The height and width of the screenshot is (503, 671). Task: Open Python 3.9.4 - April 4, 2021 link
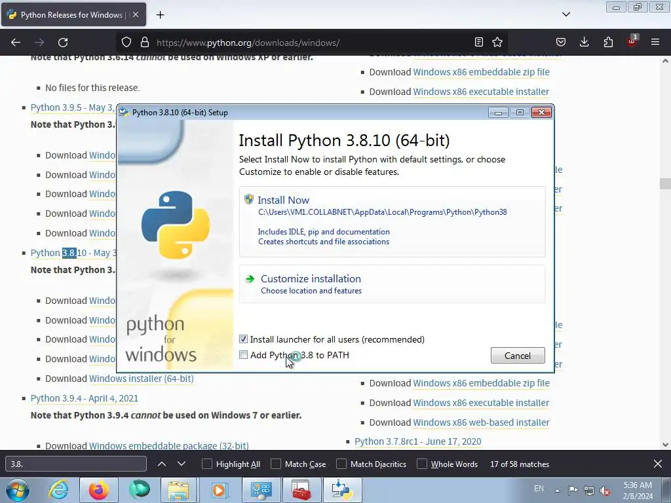(x=85, y=398)
